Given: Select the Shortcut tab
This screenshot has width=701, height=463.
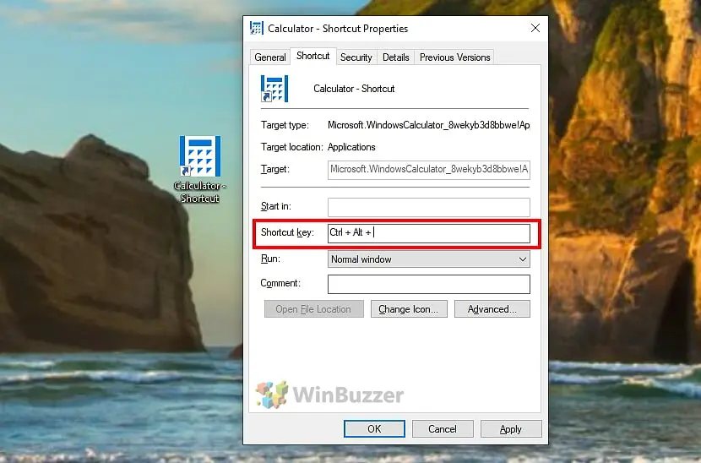Looking at the screenshot, I should tap(313, 56).
